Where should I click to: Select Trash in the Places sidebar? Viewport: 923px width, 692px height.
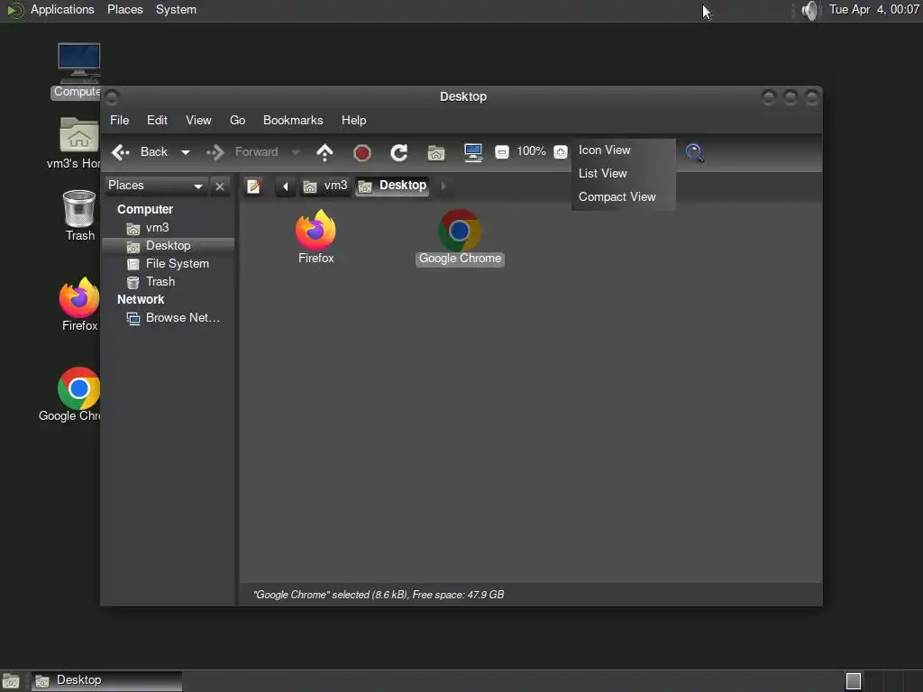click(x=169, y=282)
